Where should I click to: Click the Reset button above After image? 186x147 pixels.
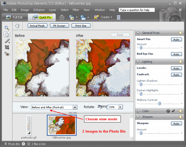[x=120, y=35]
